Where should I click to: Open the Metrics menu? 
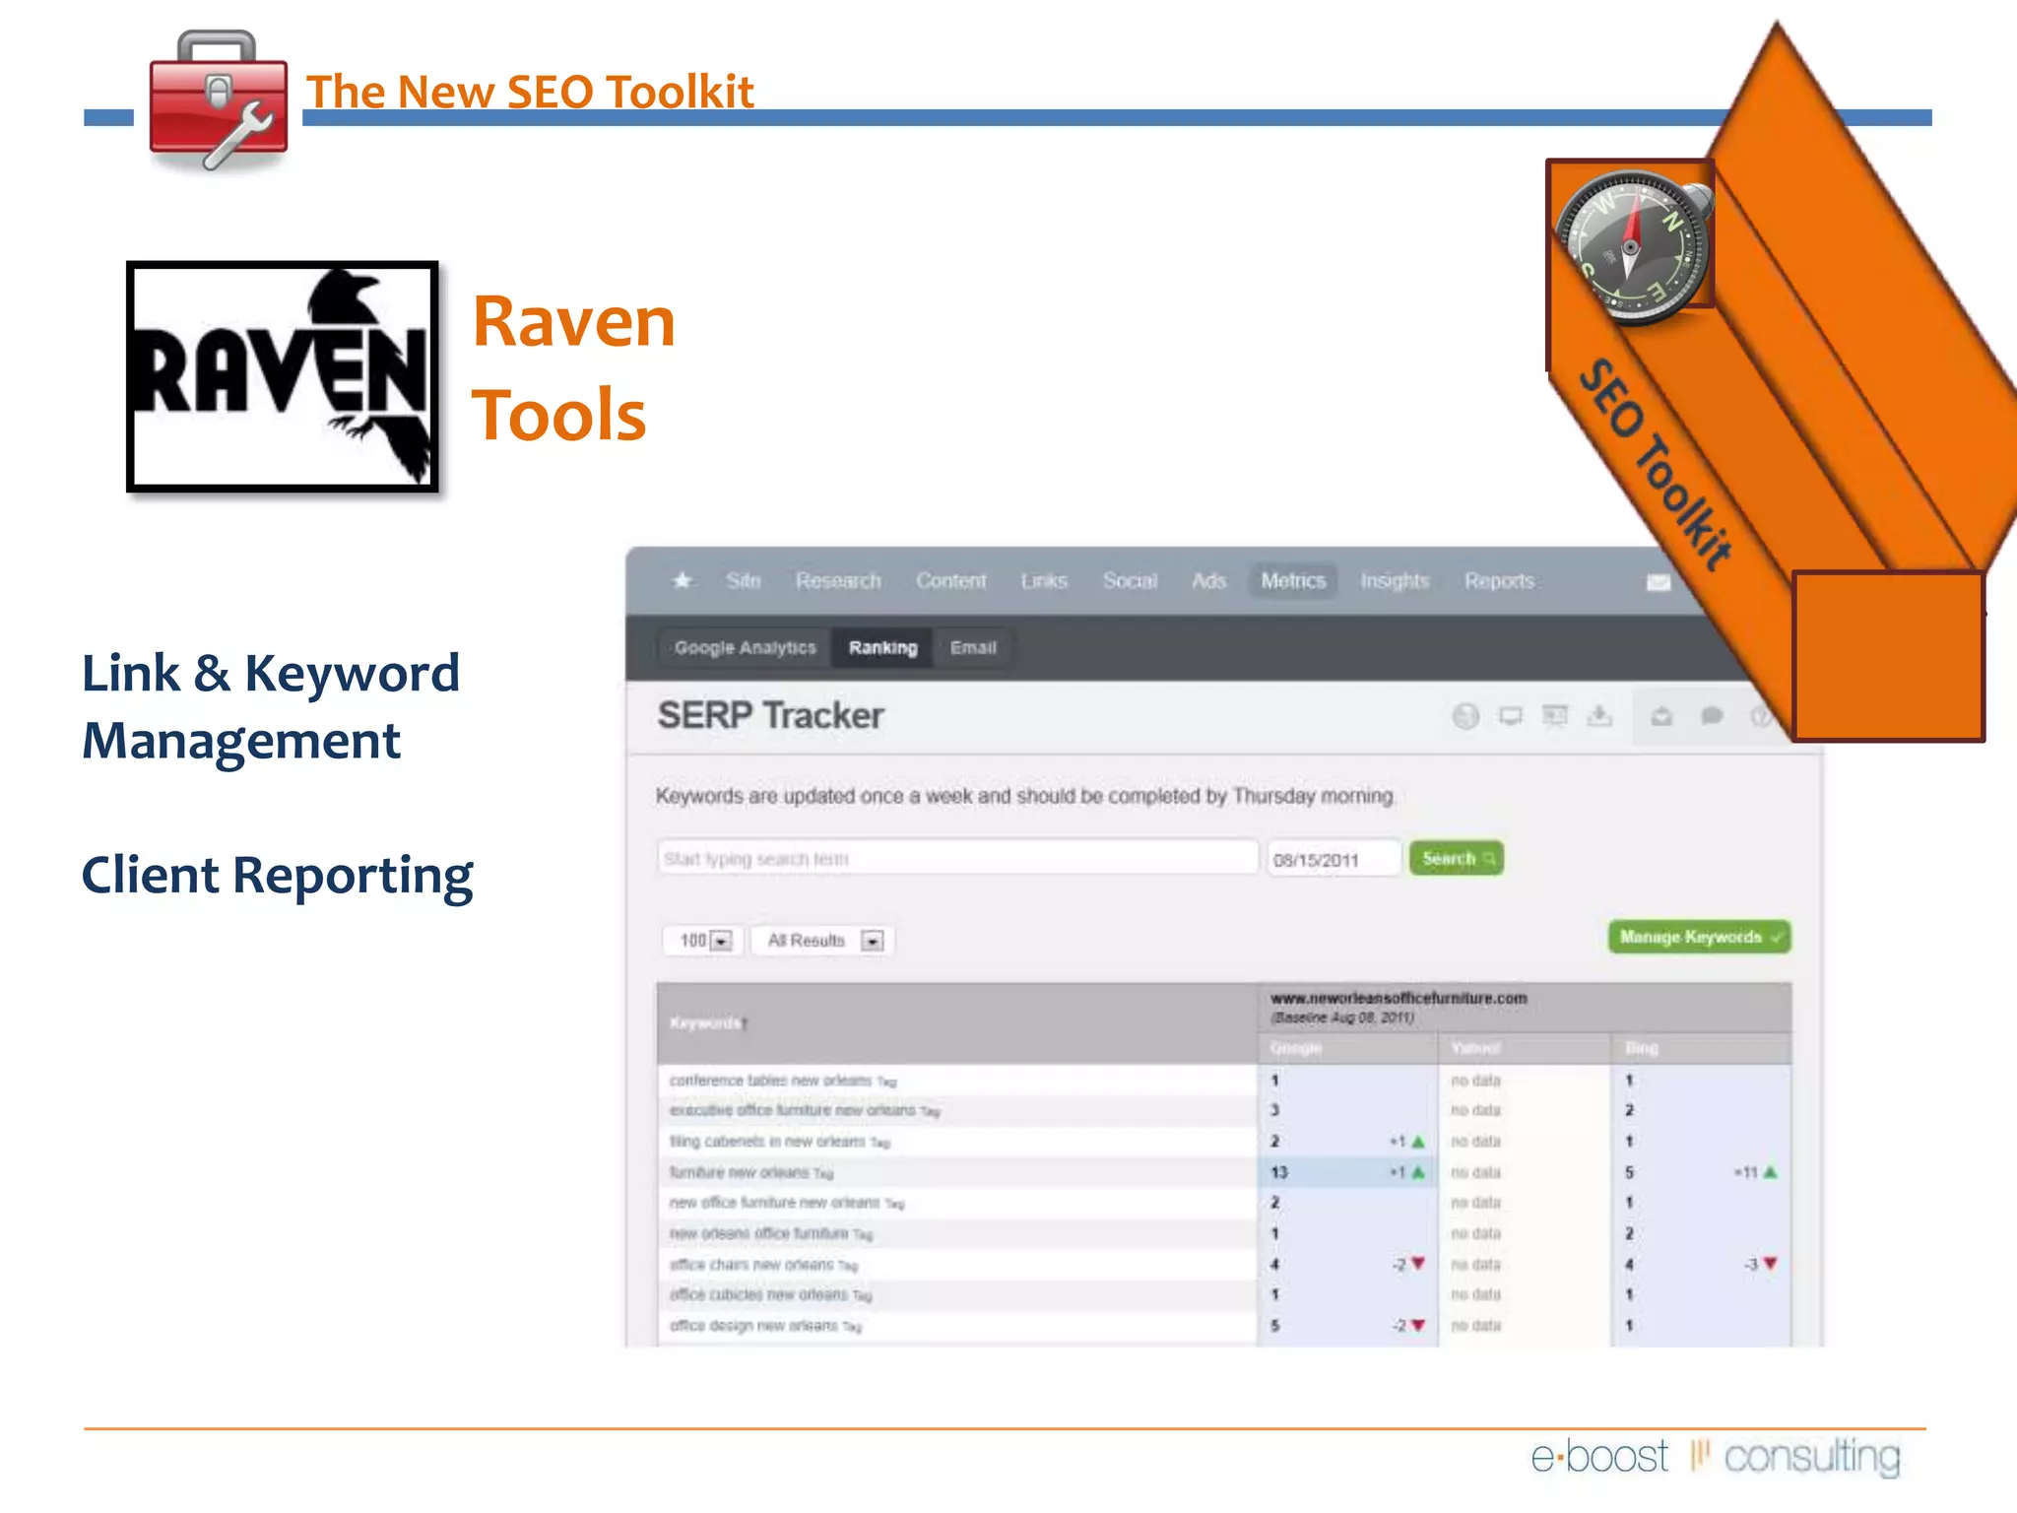[x=1293, y=581]
